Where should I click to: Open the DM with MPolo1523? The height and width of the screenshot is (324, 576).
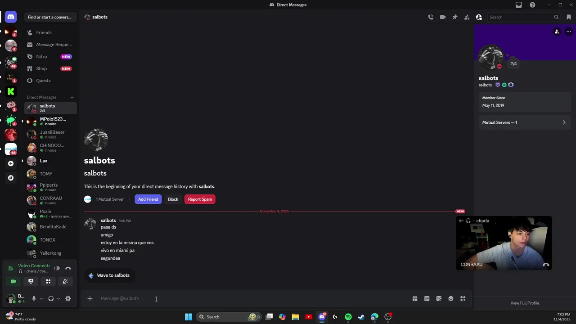50,121
